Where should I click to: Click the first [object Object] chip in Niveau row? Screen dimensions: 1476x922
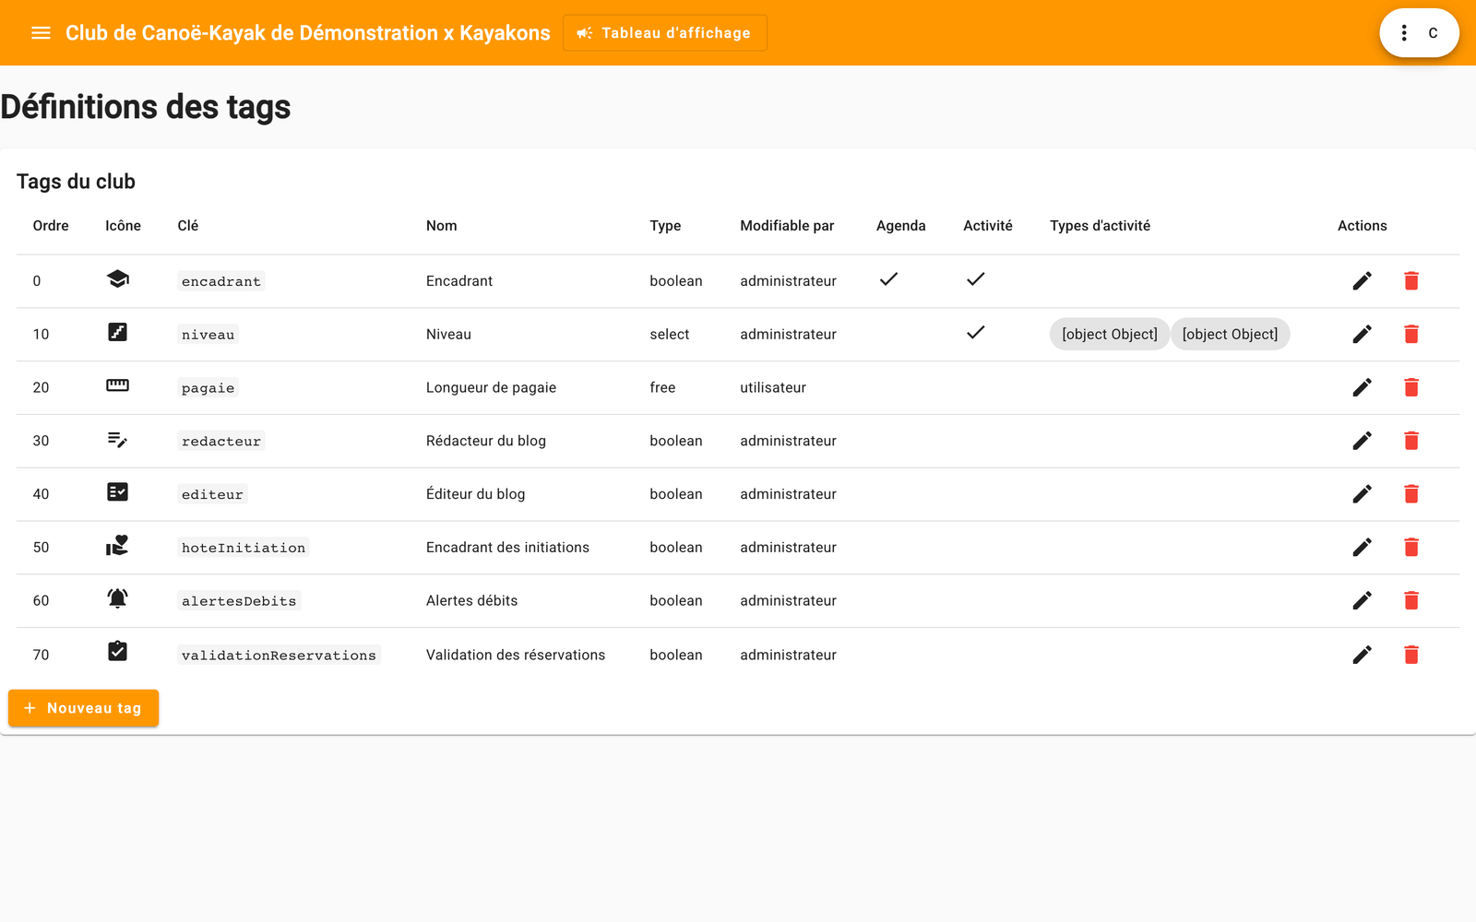(x=1110, y=335)
